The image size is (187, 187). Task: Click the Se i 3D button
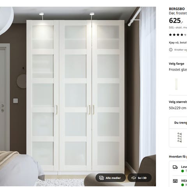pos(139,178)
